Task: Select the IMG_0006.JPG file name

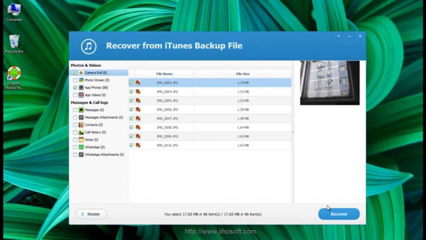Action: pyautogui.click(x=167, y=110)
